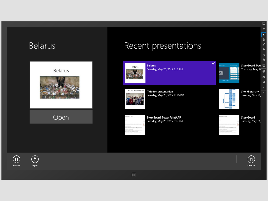
Task: Enable the Rotation touch gesture tool
Action: 264,50
